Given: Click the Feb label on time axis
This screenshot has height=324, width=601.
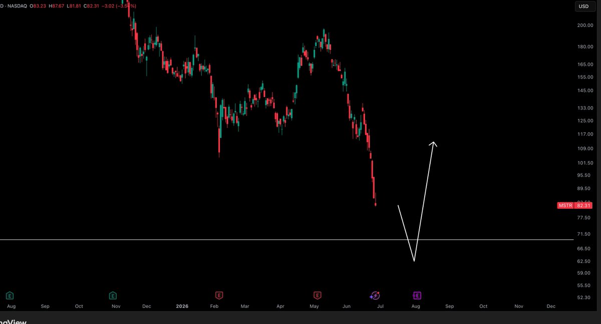Looking at the screenshot, I should click(214, 306).
